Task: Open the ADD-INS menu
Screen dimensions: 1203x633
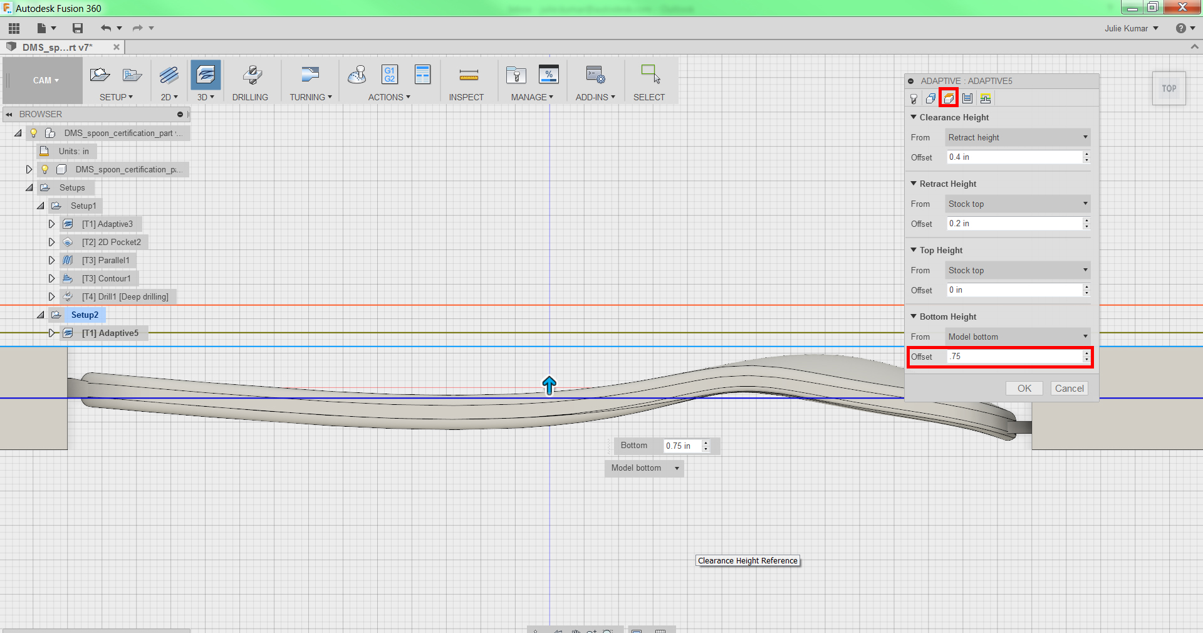Action: pos(595,97)
